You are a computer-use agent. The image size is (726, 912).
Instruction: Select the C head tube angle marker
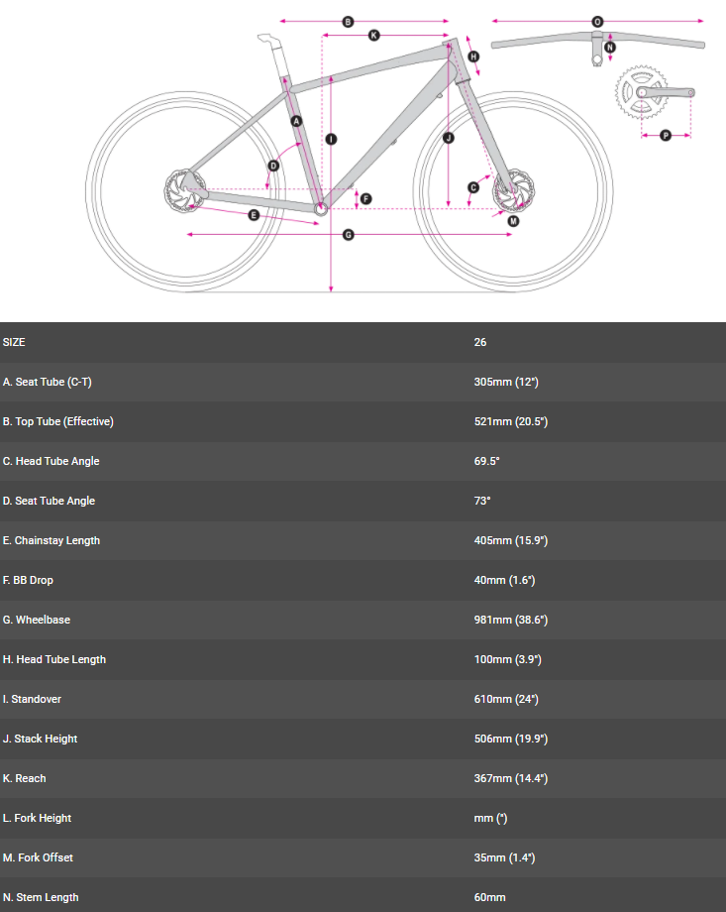click(x=473, y=187)
